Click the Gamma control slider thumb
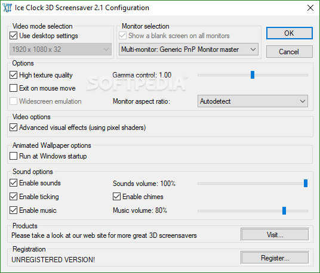This screenshot has width=320, height=273. click(253, 75)
